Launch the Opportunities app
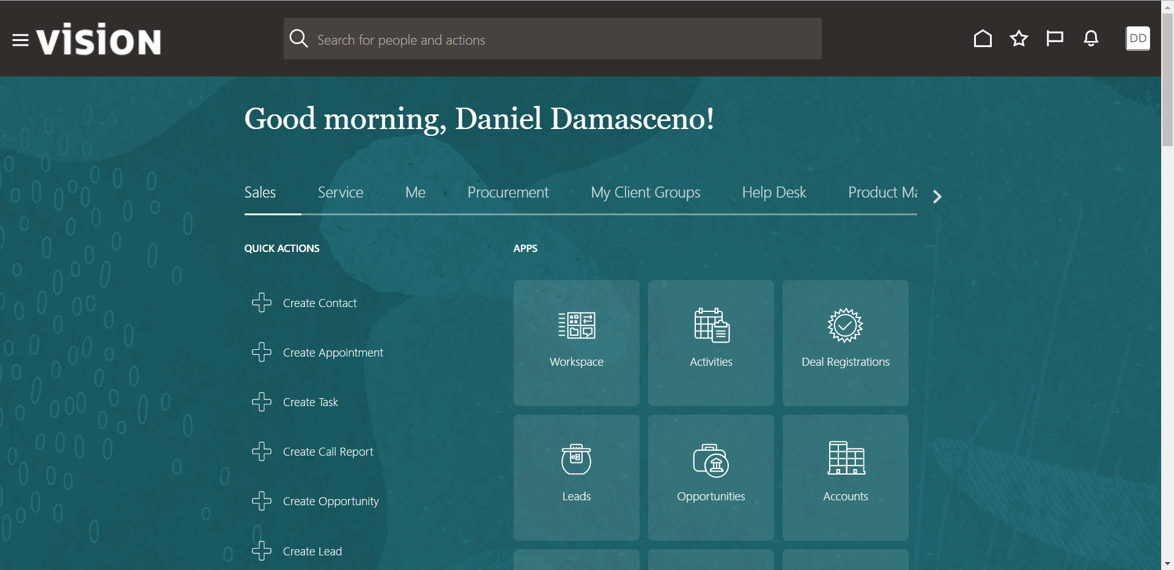Screen dimensions: 1174x570 click(711, 477)
